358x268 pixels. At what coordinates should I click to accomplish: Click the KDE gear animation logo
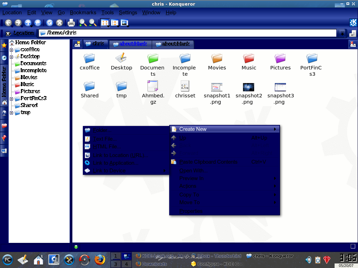click(353, 23)
